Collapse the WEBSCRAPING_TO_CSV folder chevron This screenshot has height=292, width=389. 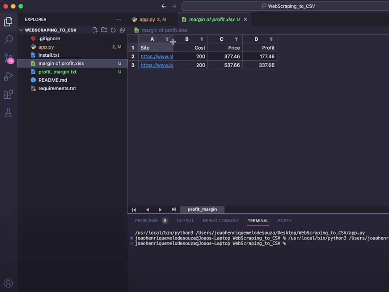point(21,30)
